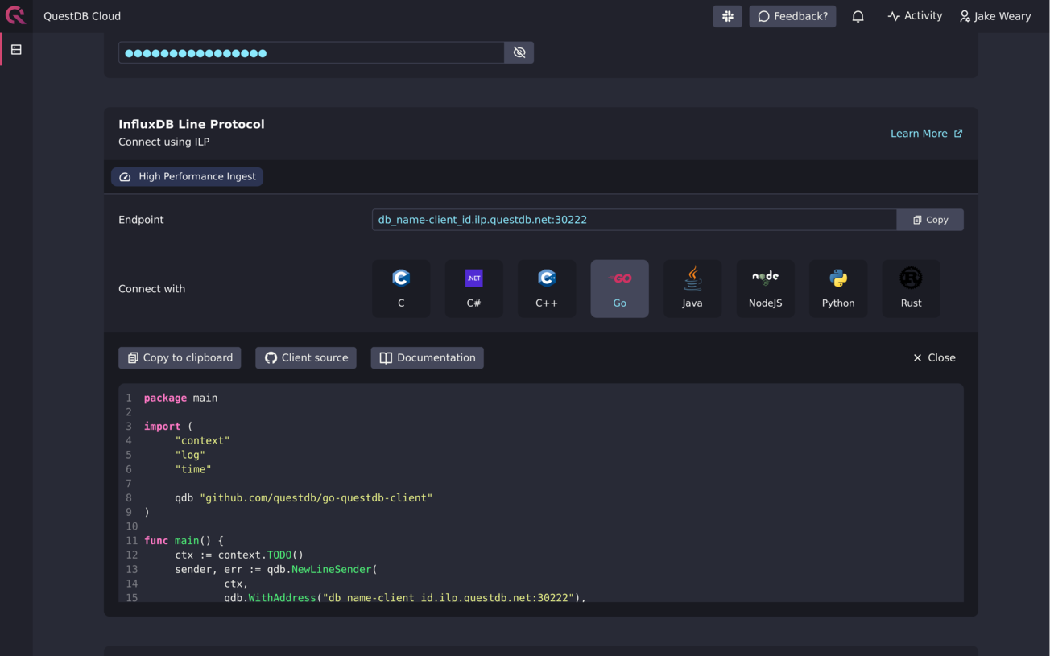
Task: Select the Rust client icon
Action: click(911, 288)
